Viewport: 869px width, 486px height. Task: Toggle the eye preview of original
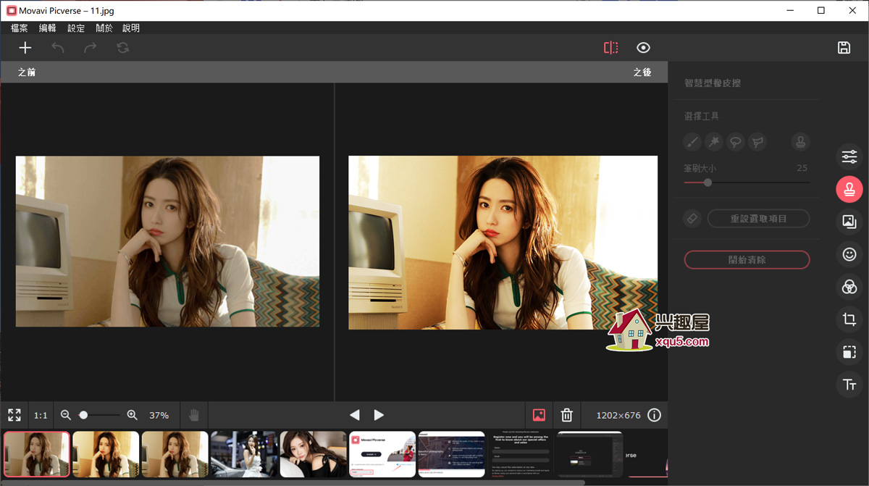(643, 48)
